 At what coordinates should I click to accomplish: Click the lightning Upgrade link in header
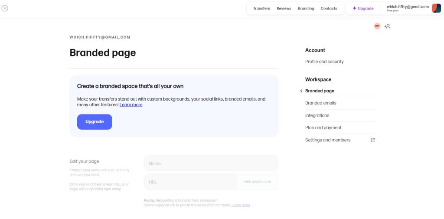363,9
